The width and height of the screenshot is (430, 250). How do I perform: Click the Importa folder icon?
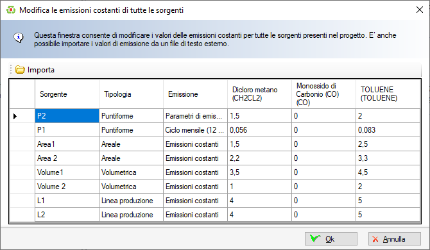(20, 70)
